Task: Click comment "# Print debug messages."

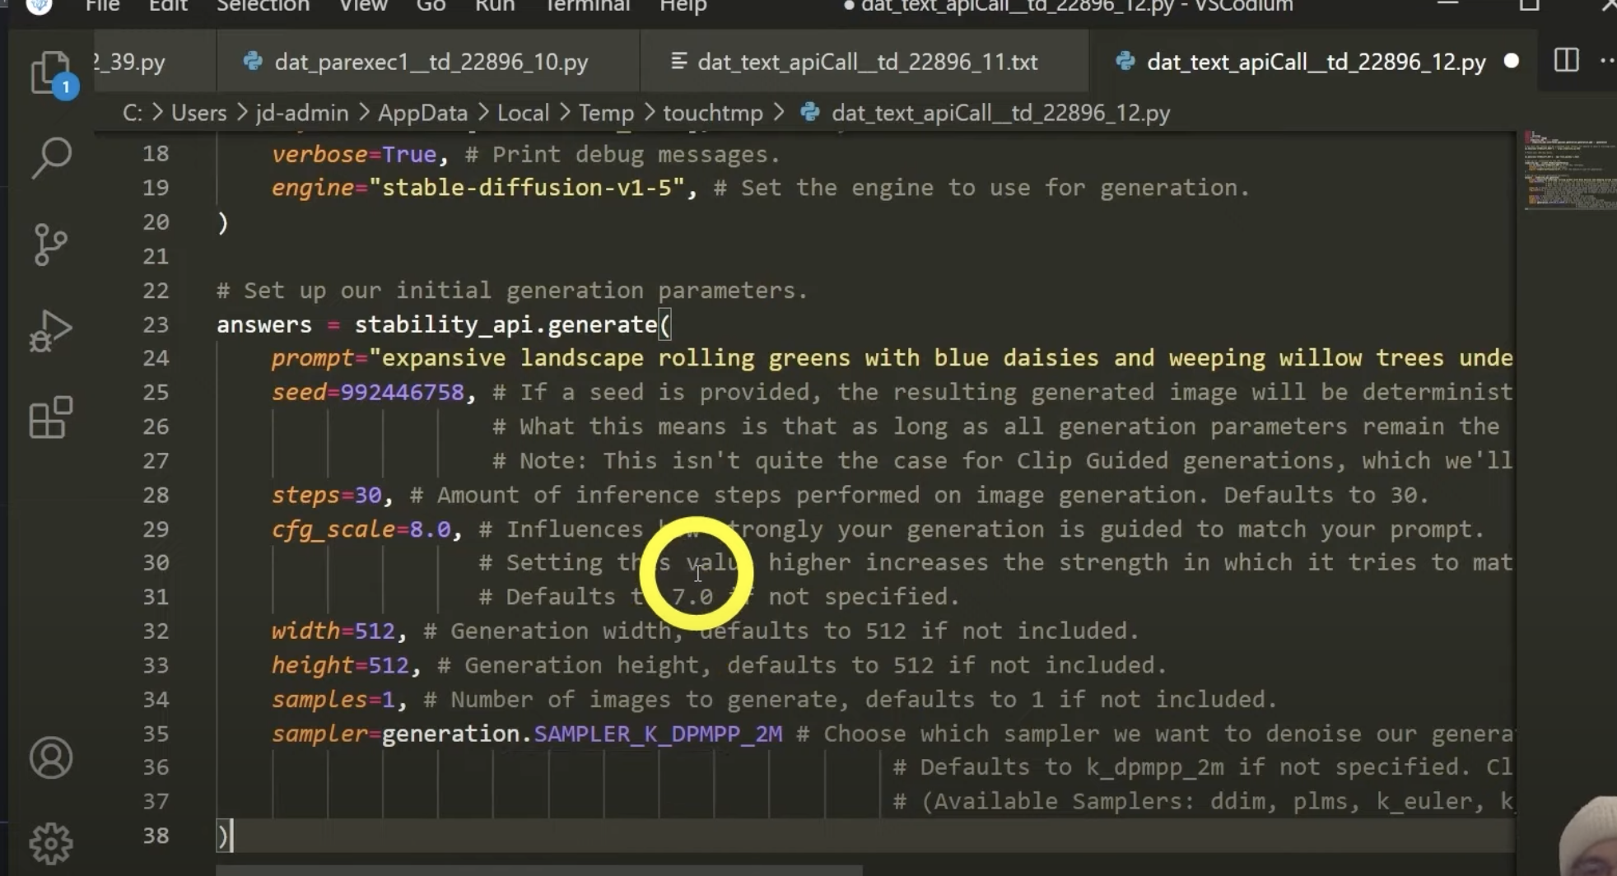Action: (x=622, y=154)
